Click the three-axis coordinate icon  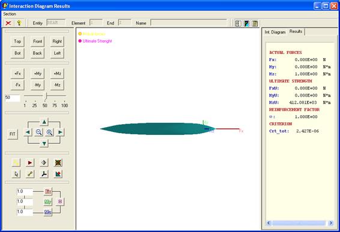click(44, 174)
